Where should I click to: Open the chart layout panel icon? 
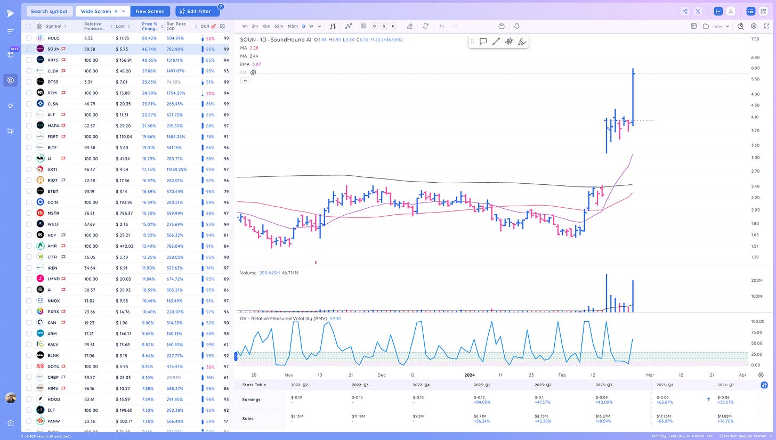(x=694, y=26)
